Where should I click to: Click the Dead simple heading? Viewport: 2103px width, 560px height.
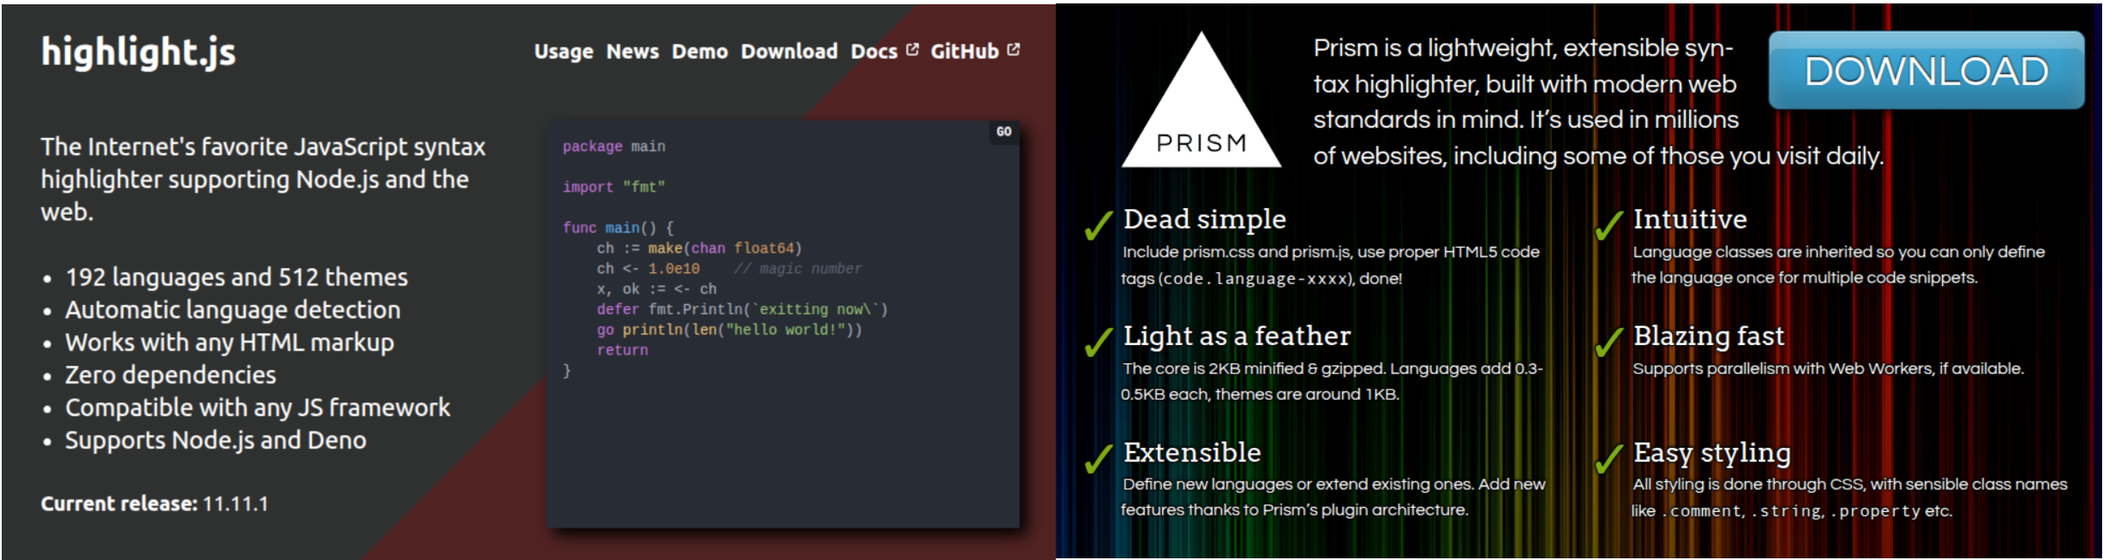pyautogui.click(x=1205, y=219)
